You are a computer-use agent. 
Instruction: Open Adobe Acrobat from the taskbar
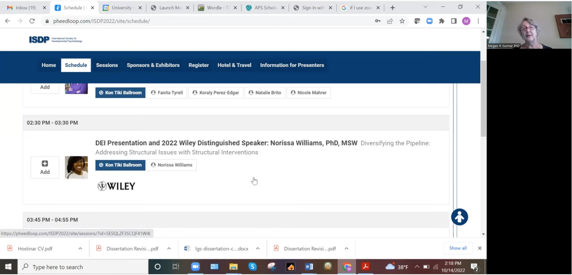365,266
